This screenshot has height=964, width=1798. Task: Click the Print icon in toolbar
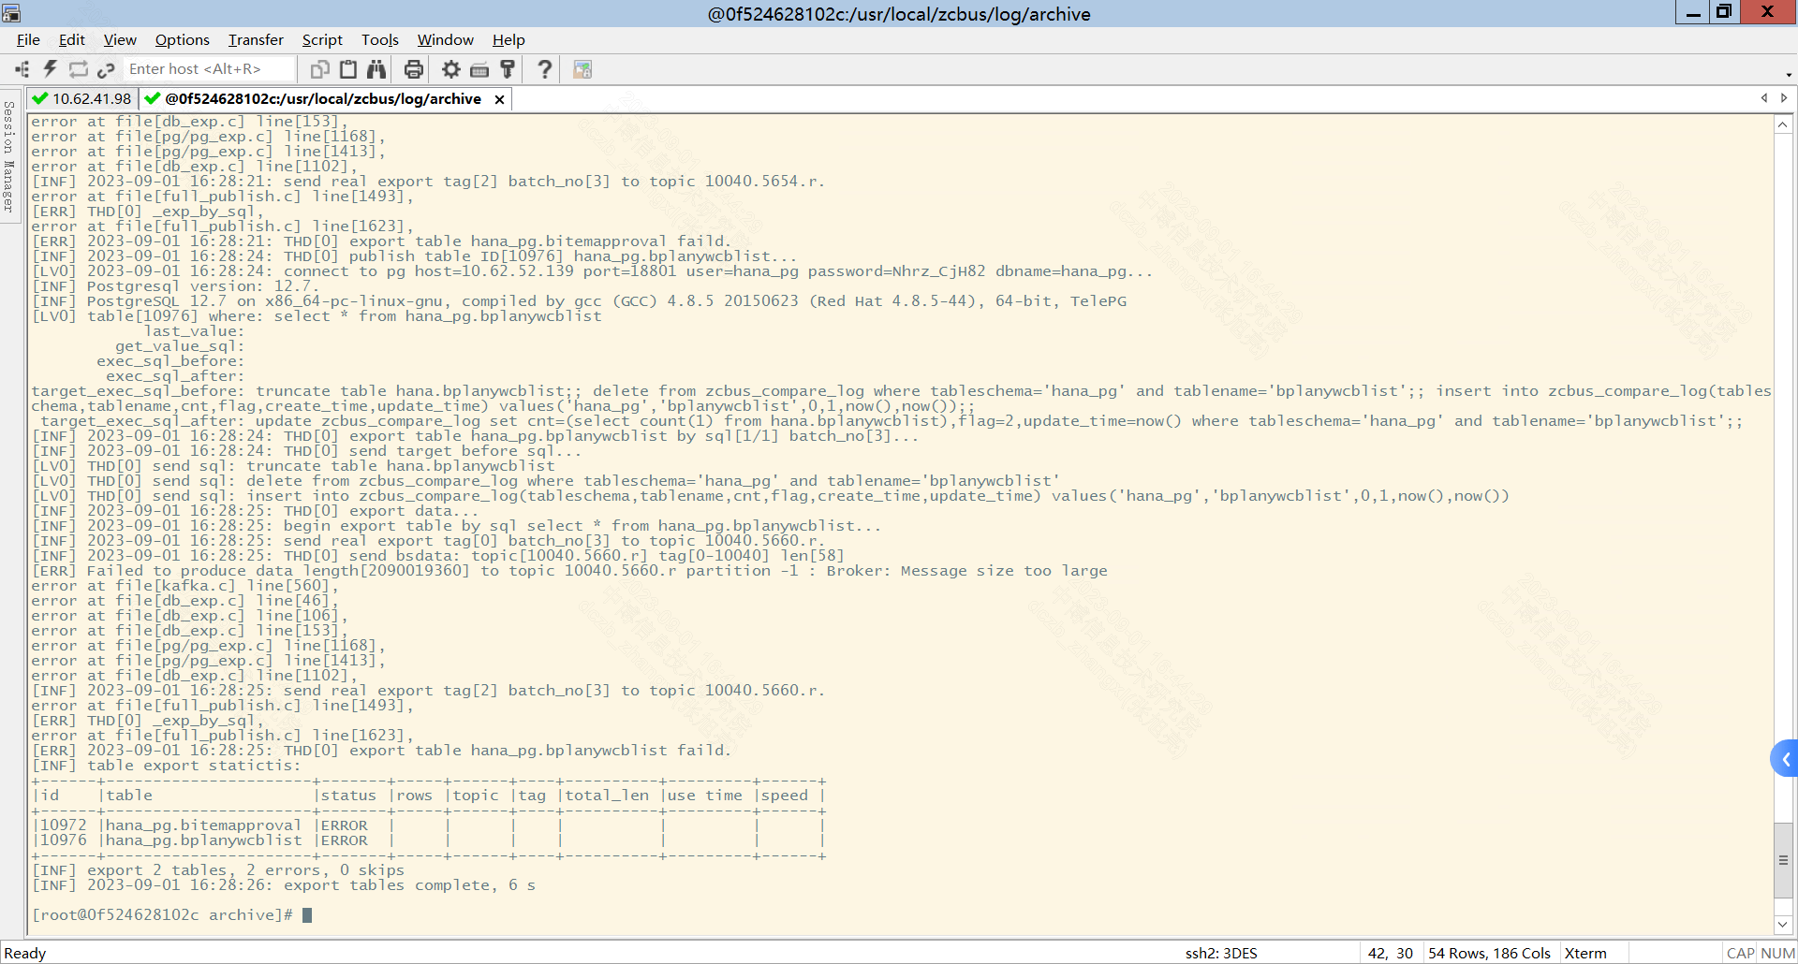[413, 69]
